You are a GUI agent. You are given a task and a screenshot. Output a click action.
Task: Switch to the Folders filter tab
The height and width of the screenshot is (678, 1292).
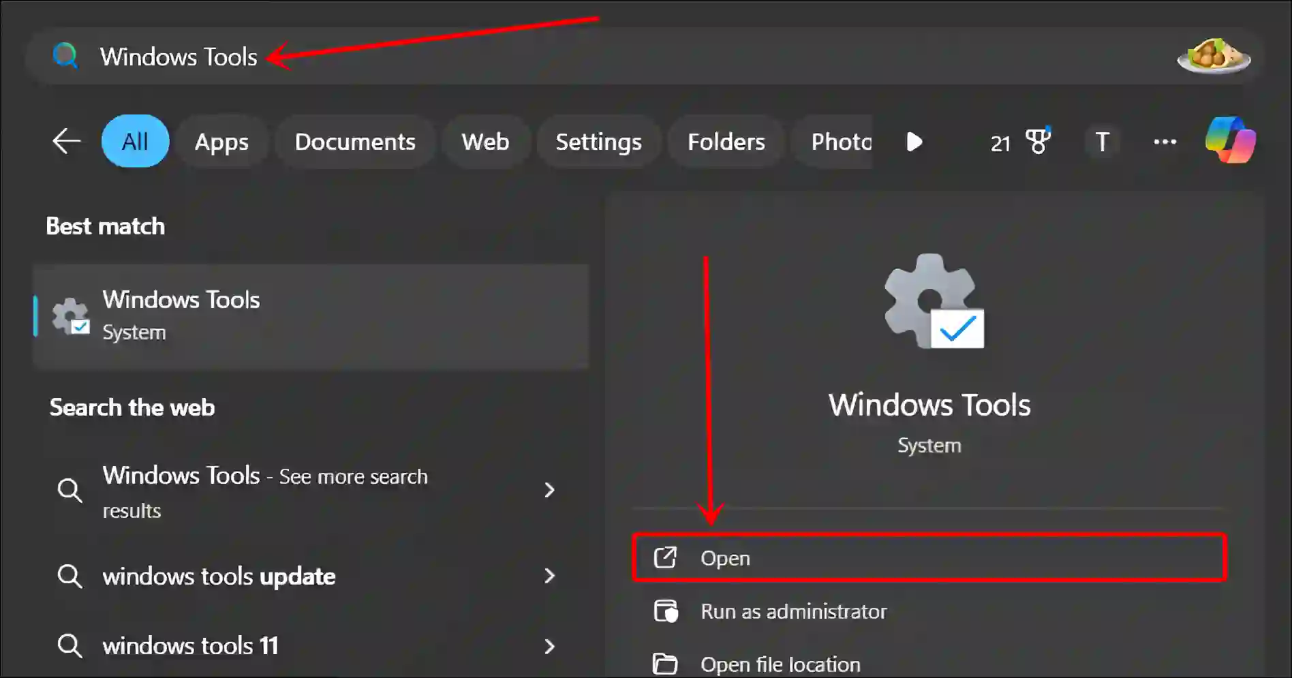click(x=726, y=142)
